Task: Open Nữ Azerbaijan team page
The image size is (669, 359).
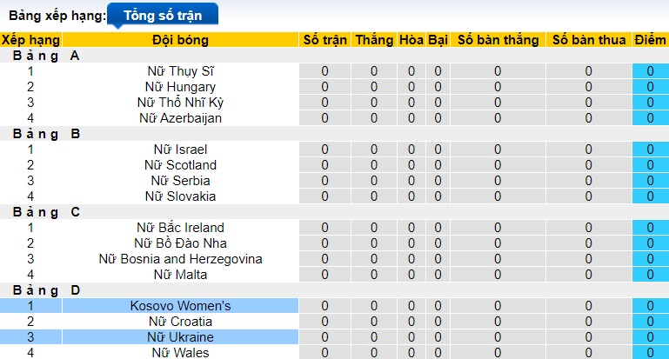Action: pyautogui.click(x=180, y=118)
